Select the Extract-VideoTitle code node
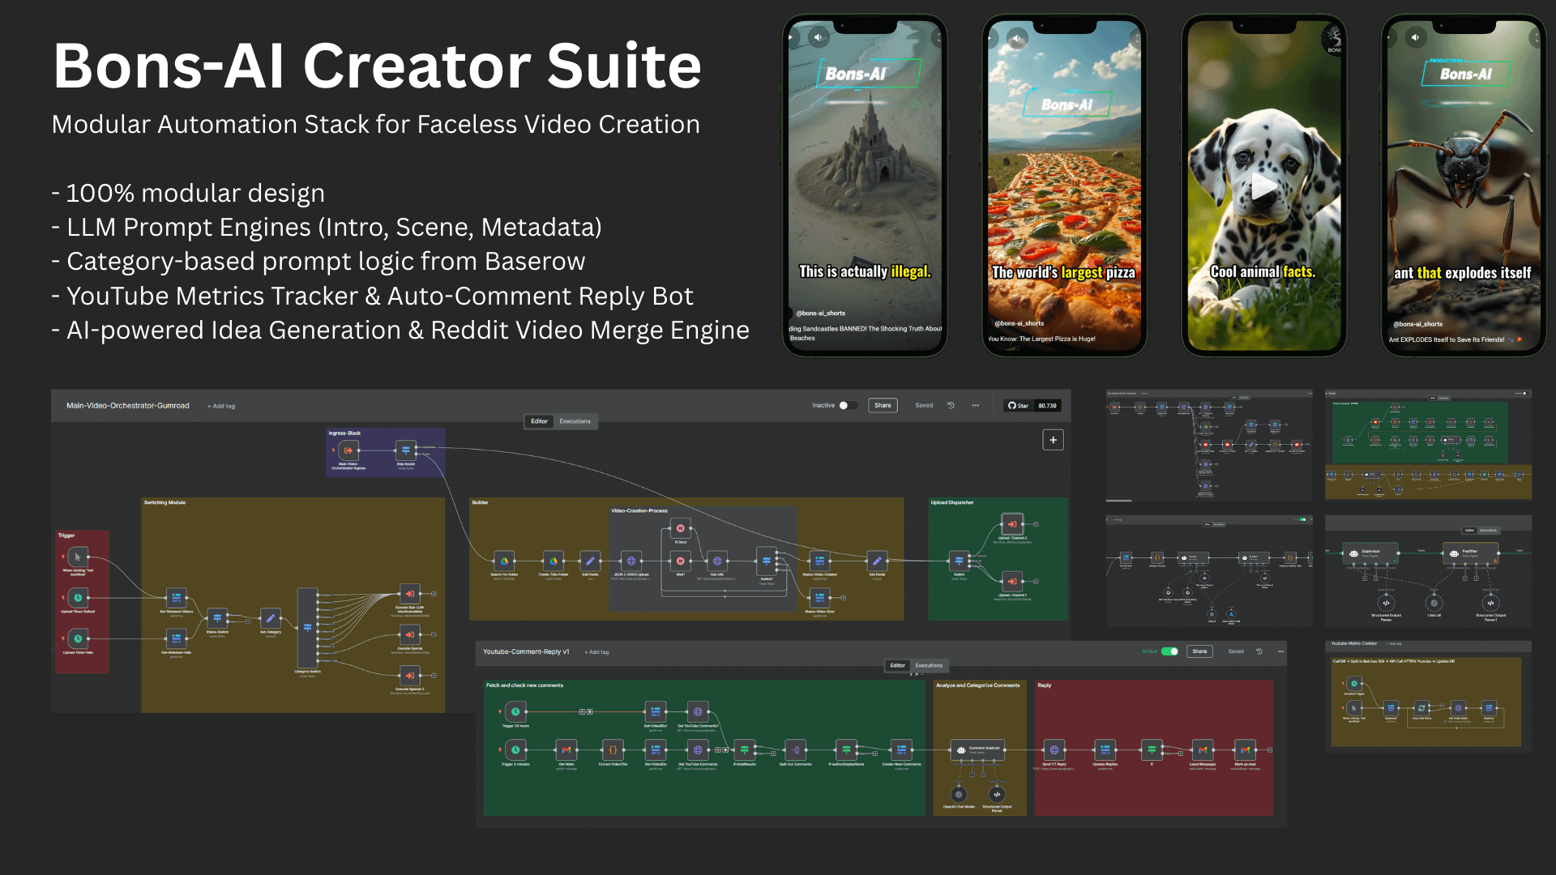 613,749
